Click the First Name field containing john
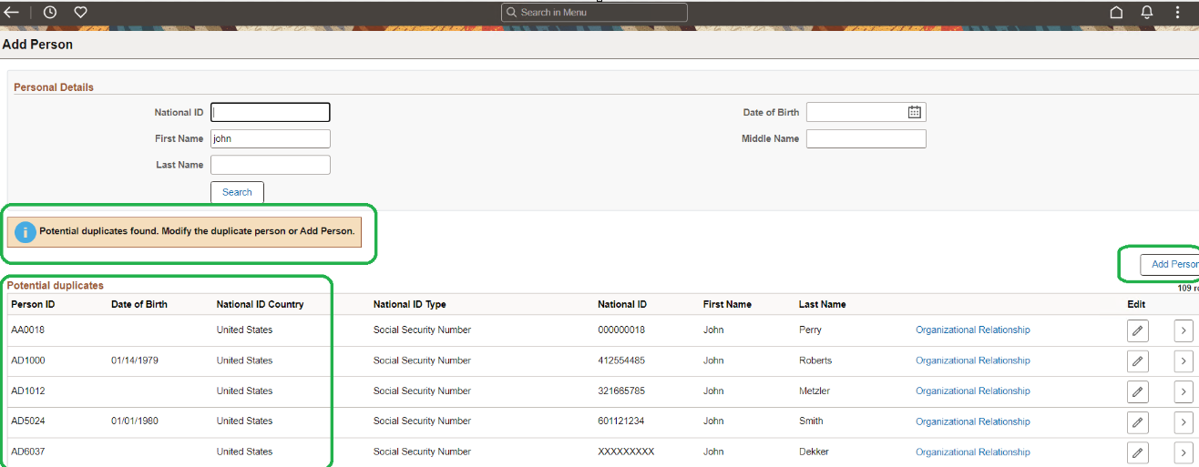The width and height of the screenshot is (1199, 467). pyautogui.click(x=271, y=138)
